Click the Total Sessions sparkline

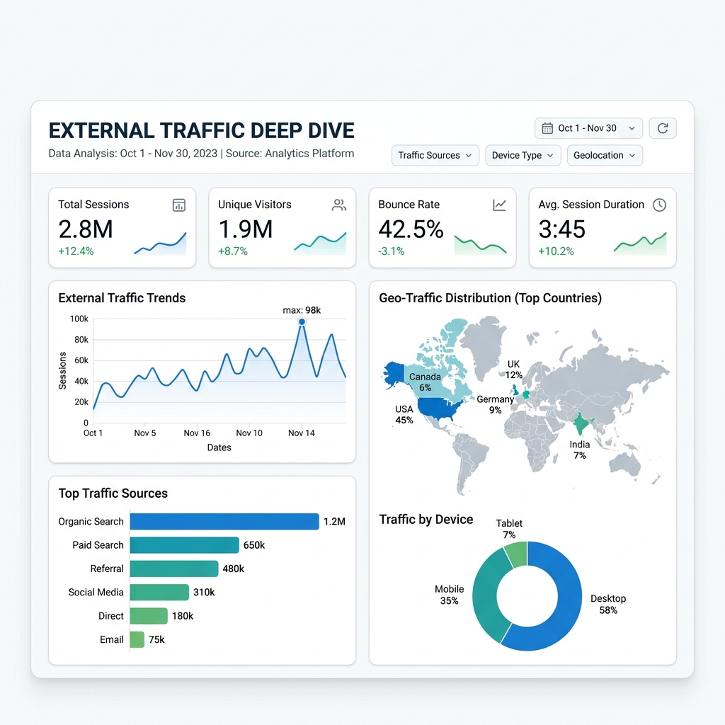[x=161, y=244]
